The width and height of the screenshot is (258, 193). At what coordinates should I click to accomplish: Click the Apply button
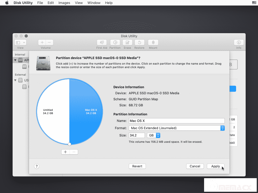point(215,166)
